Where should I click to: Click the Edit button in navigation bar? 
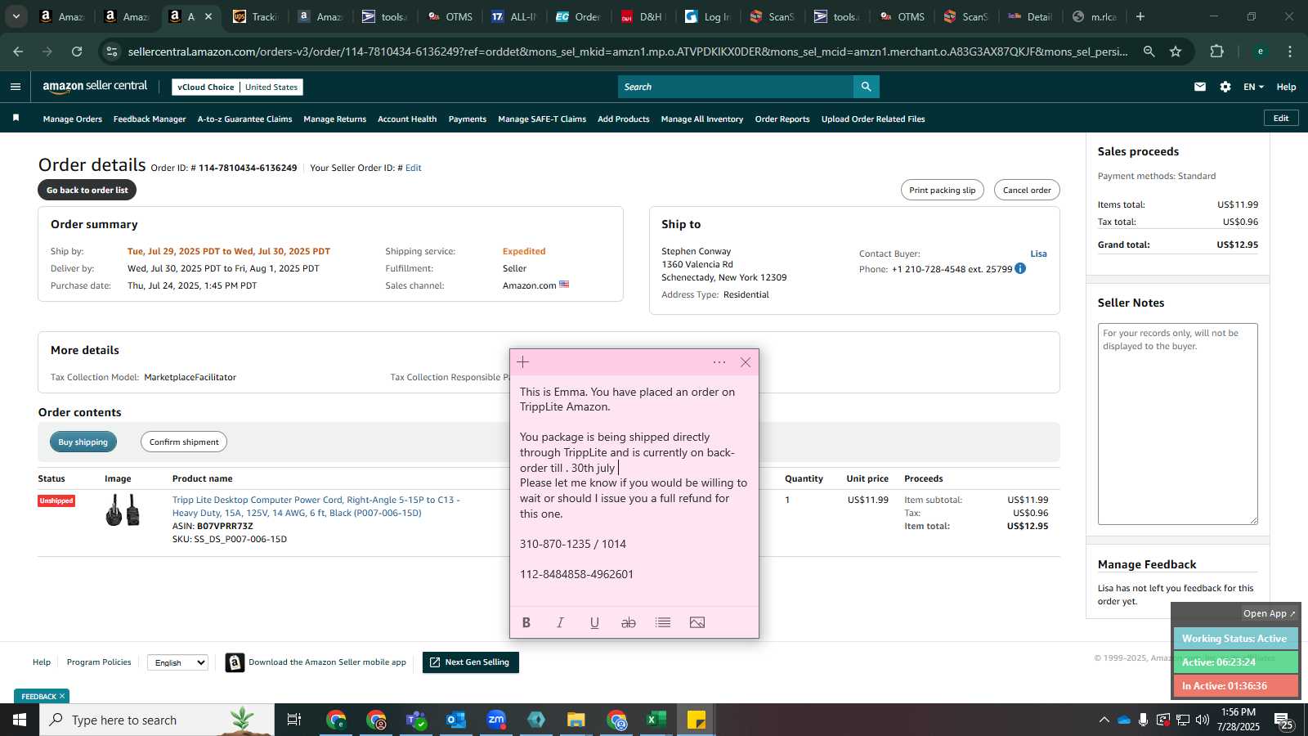click(x=1281, y=119)
